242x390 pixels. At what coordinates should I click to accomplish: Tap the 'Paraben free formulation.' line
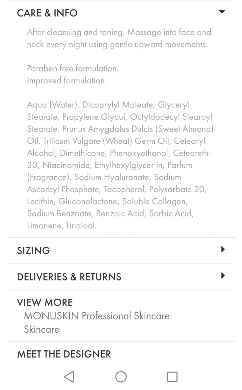73,68
